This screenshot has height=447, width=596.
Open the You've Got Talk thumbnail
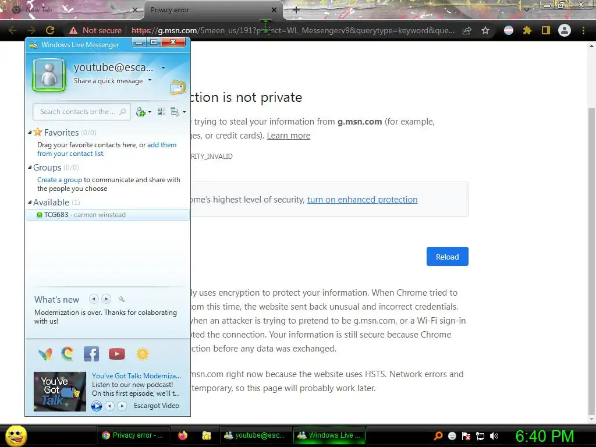(60, 392)
